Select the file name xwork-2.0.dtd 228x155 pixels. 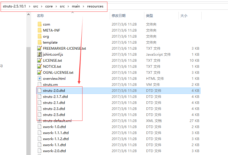54,151
